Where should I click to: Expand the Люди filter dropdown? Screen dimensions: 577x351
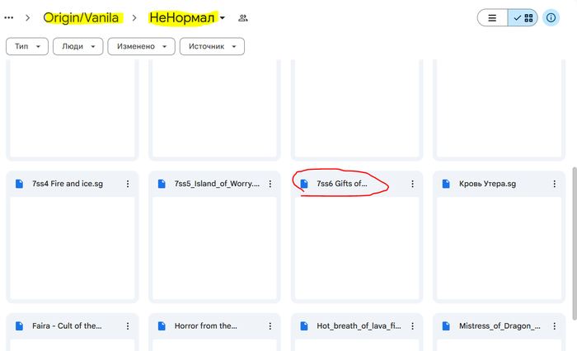click(78, 47)
